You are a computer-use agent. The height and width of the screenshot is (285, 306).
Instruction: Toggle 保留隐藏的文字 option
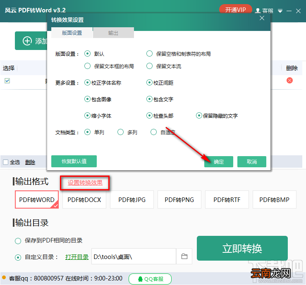(199, 116)
